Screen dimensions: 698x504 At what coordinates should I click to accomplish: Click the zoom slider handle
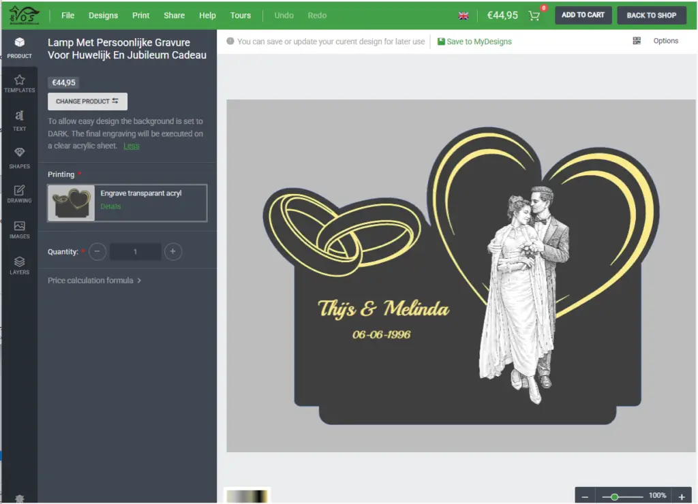(x=614, y=497)
